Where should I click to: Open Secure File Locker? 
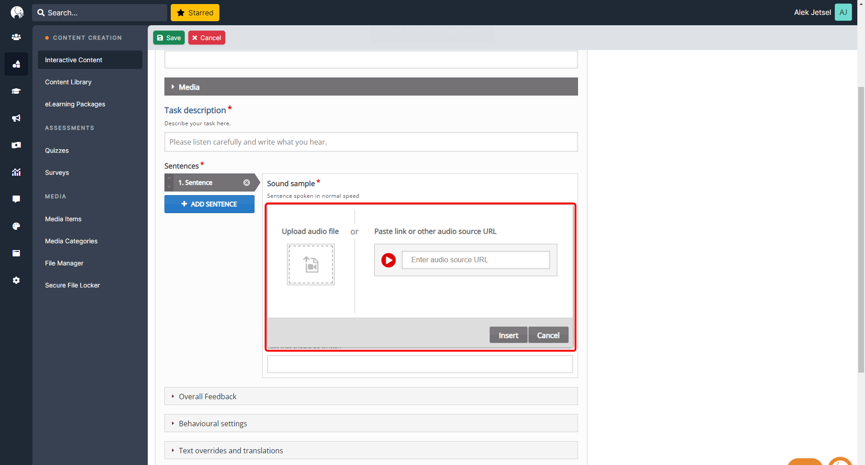pos(73,285)
